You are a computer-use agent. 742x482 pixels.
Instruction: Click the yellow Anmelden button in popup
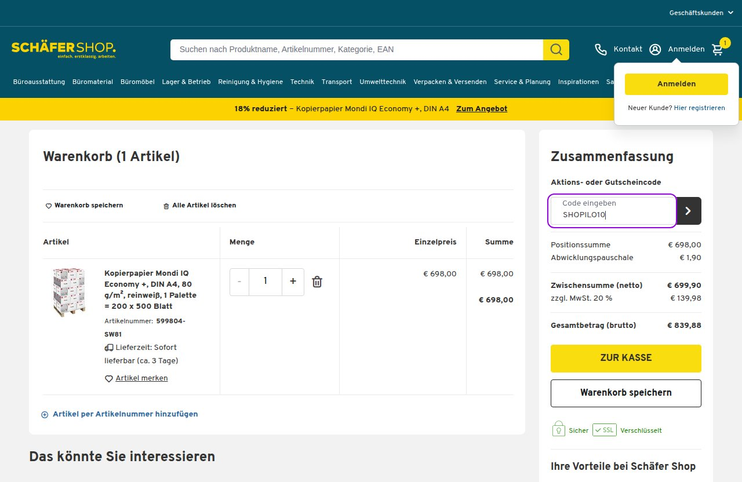point(676,84)
